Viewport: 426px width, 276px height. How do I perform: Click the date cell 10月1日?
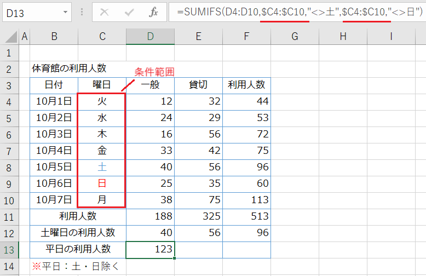coord(54,102)
